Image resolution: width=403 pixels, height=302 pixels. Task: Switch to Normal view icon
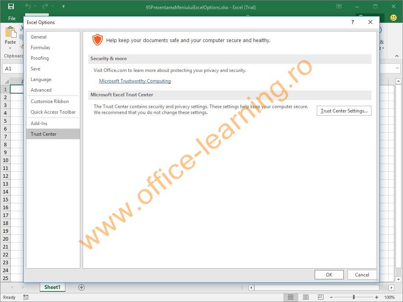click(x=291, y=297)
